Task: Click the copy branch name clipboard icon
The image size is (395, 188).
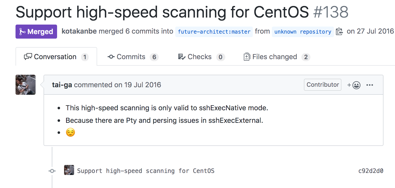Action: (x=339, y=32)
